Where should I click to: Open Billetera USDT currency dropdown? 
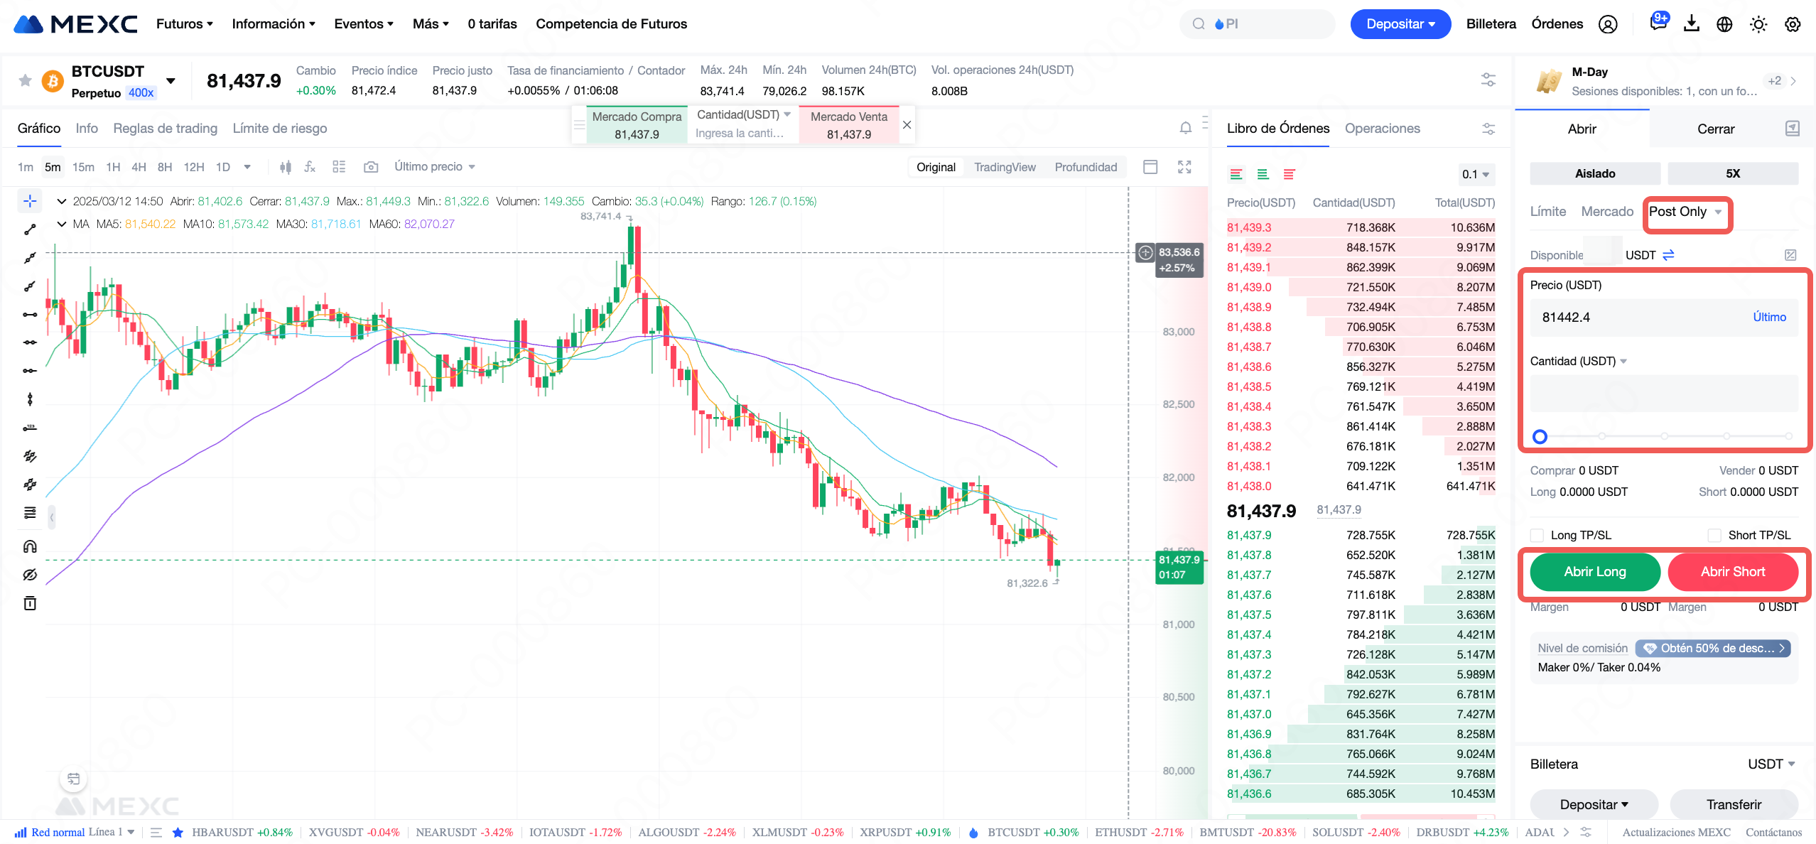tap(1771, 764)
